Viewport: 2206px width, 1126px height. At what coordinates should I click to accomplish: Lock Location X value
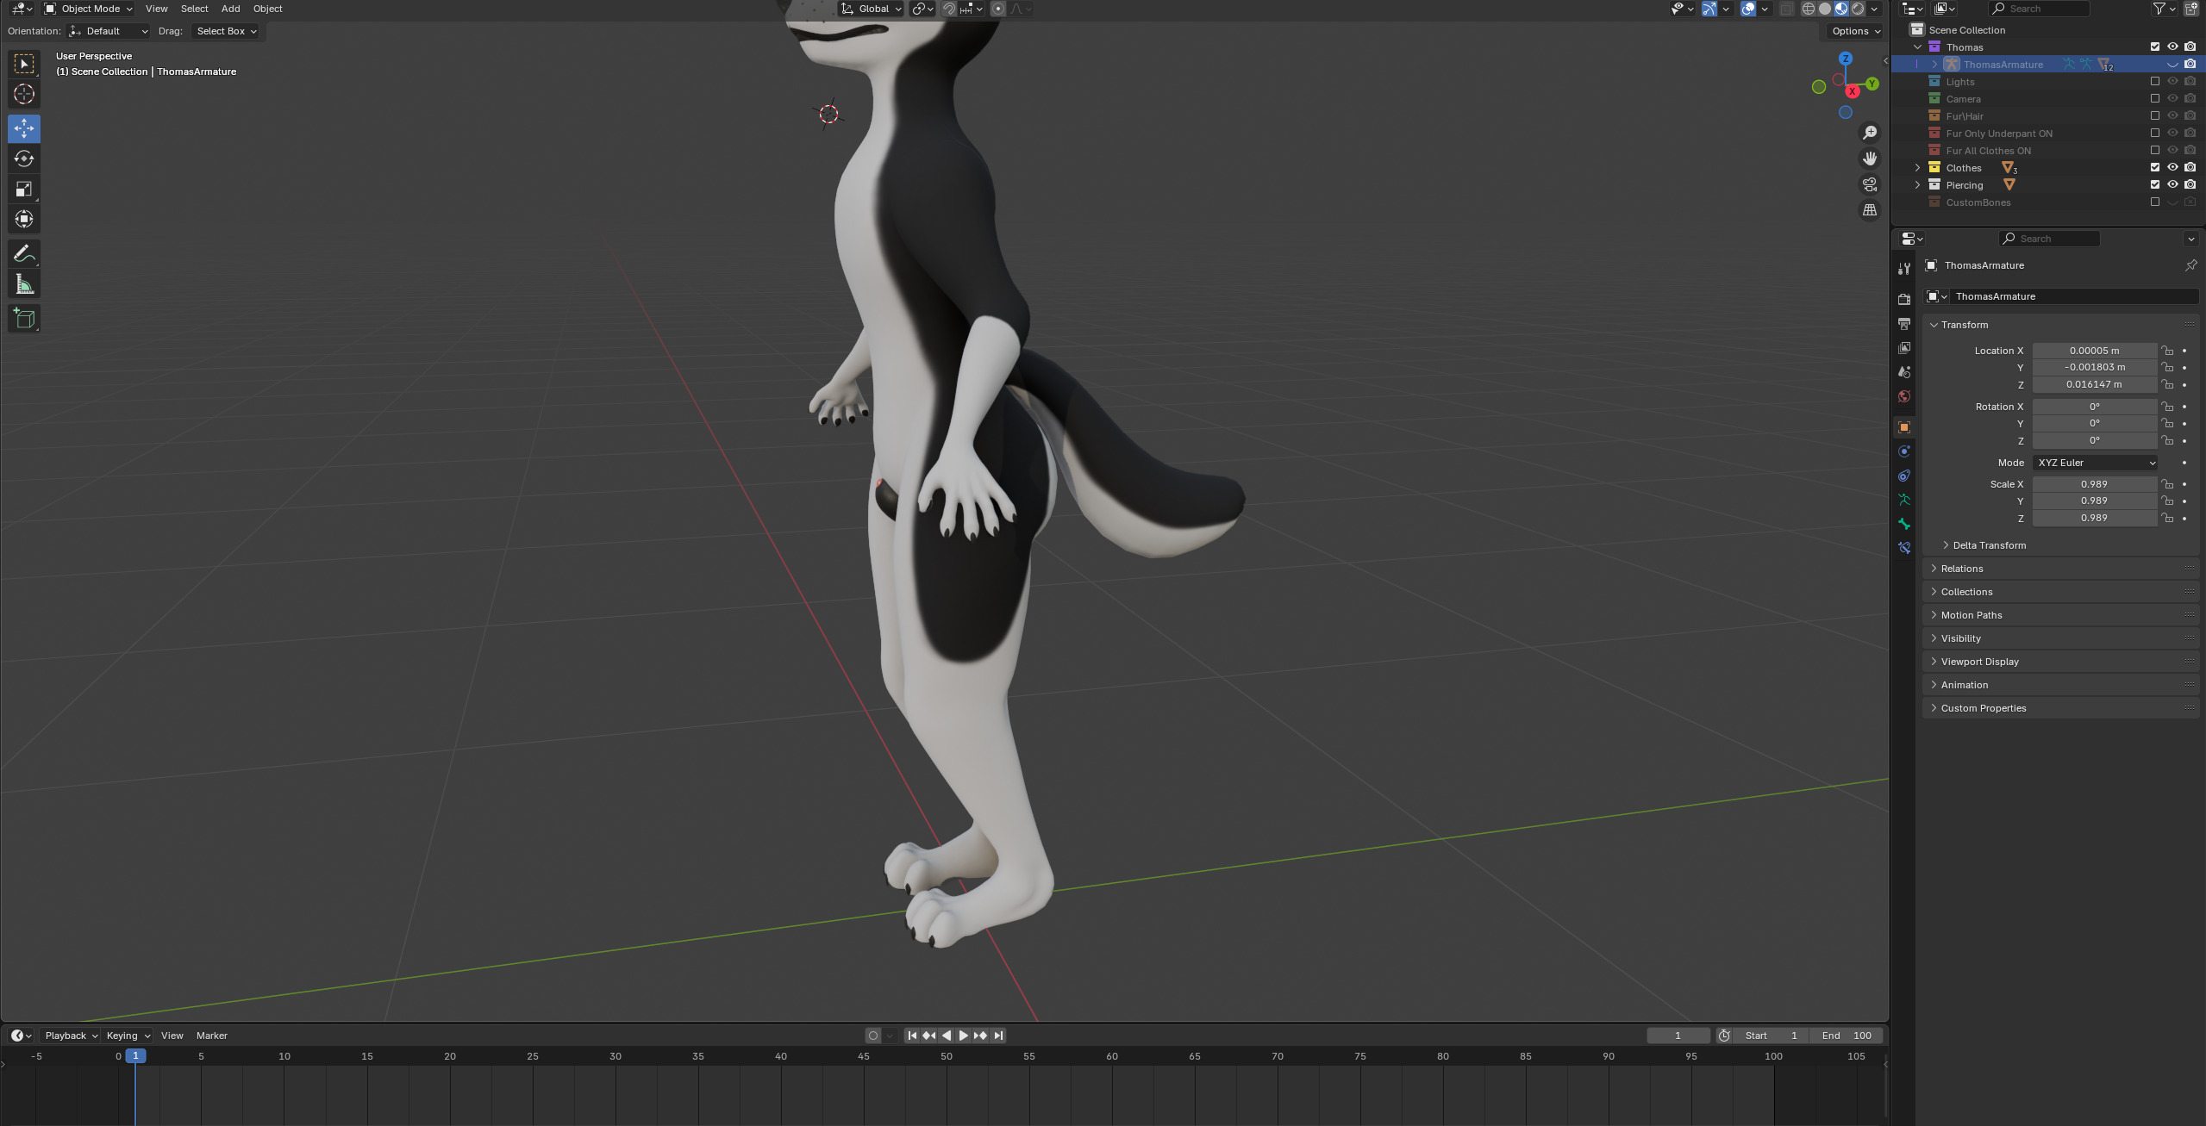[x=2166, y=351]
